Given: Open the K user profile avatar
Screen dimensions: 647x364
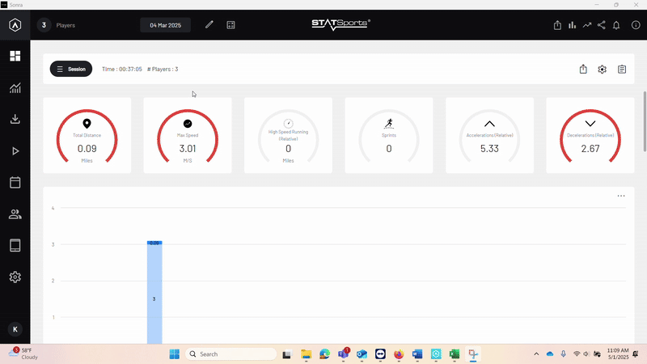Looking at the screenshot, I should 15,329.
